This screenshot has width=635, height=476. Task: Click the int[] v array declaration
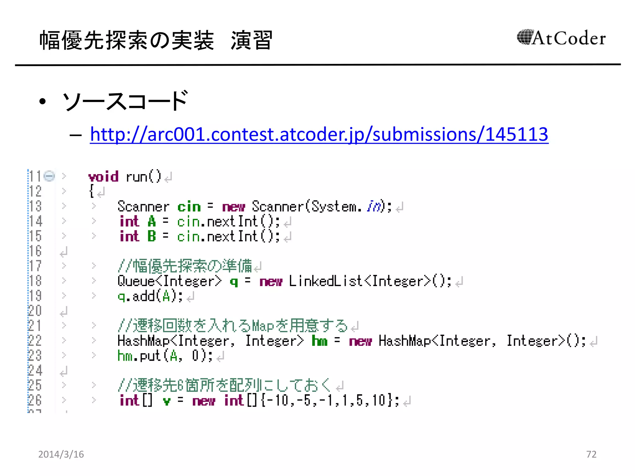click(x=167, y=401)
